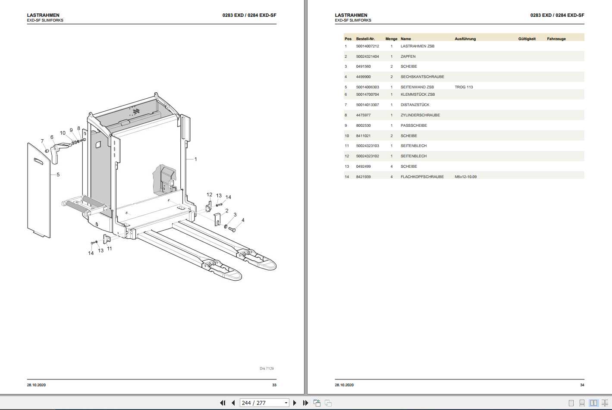The height and width of the screenshot is (410, 612).
Task: Click the Bestell-Nr. column header
Action: click(365, 39)
